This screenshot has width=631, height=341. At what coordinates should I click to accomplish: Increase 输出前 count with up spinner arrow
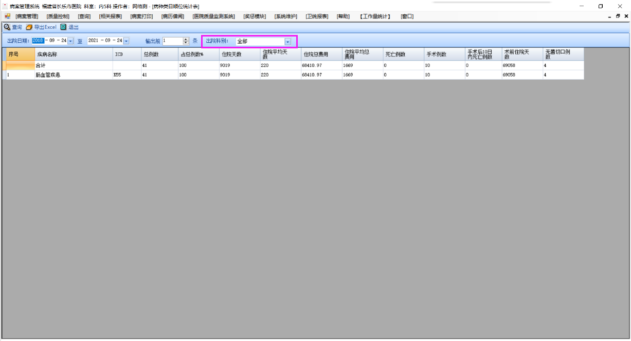tap(186, 39)
